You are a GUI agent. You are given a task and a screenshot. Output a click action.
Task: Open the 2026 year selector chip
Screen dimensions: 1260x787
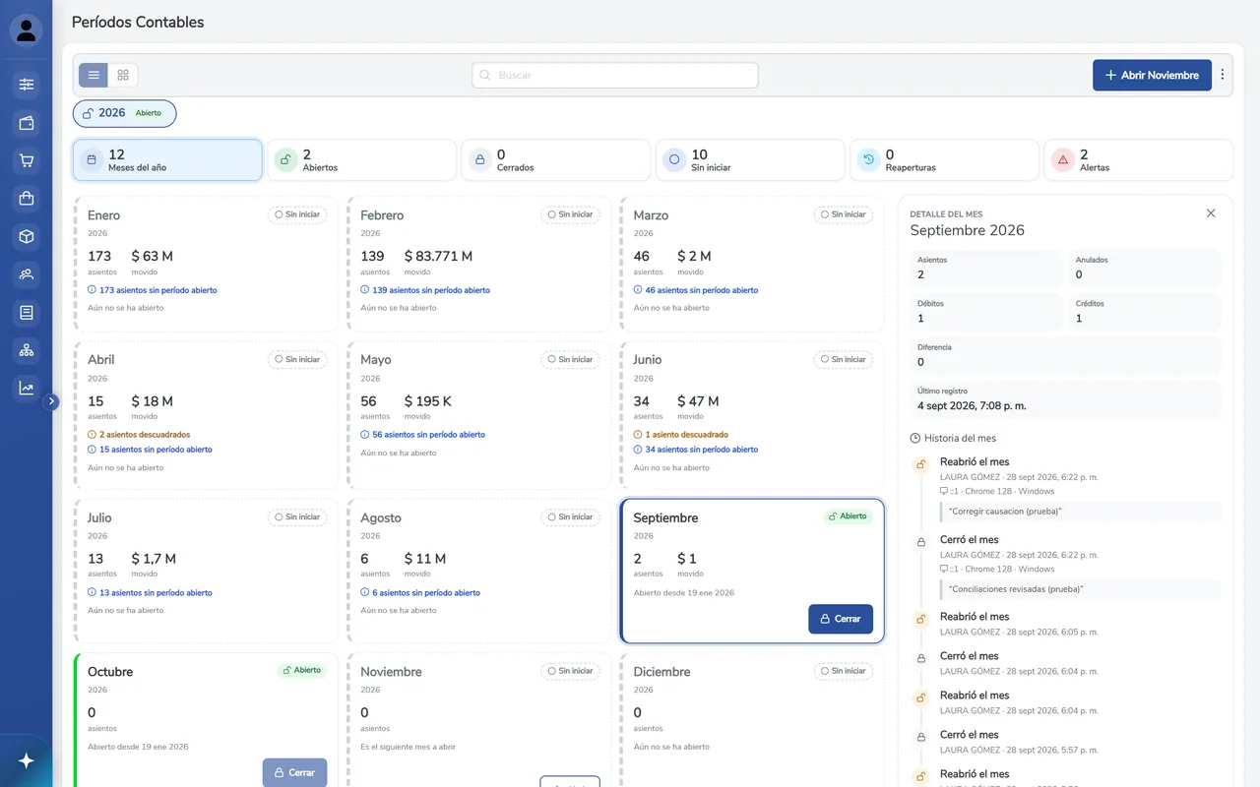(124, 113)
